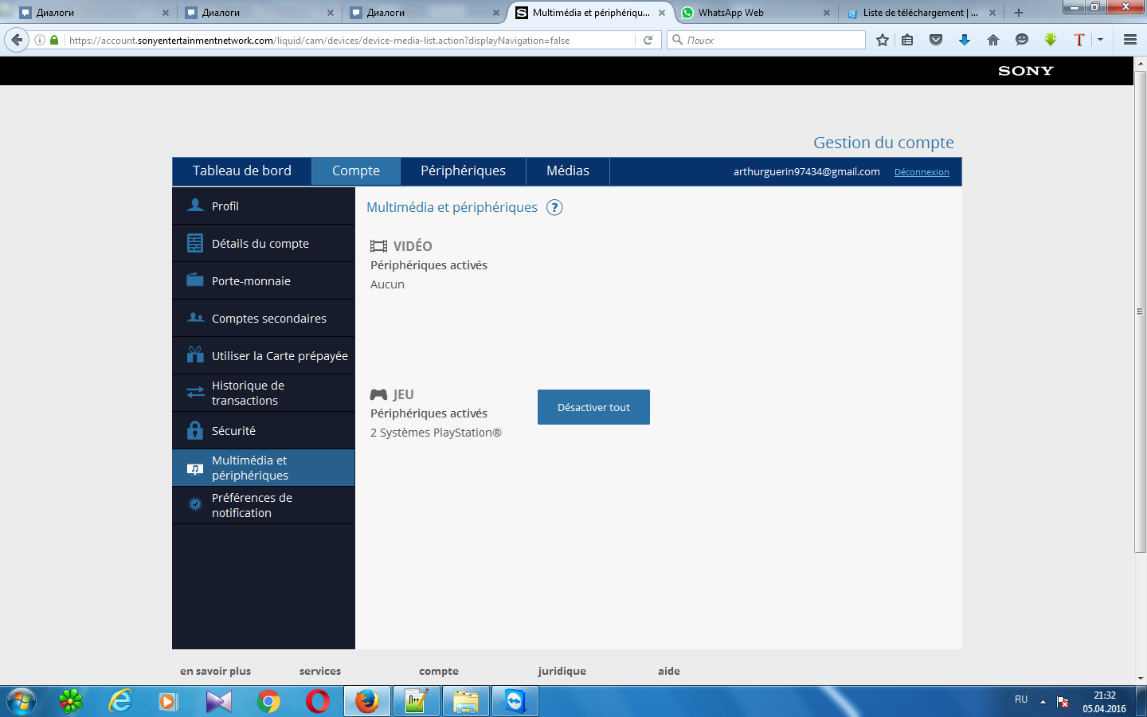Screen dimensions: 1147x717
Task: Click the Comptes secondaires people icon
Action: [195, 318]
